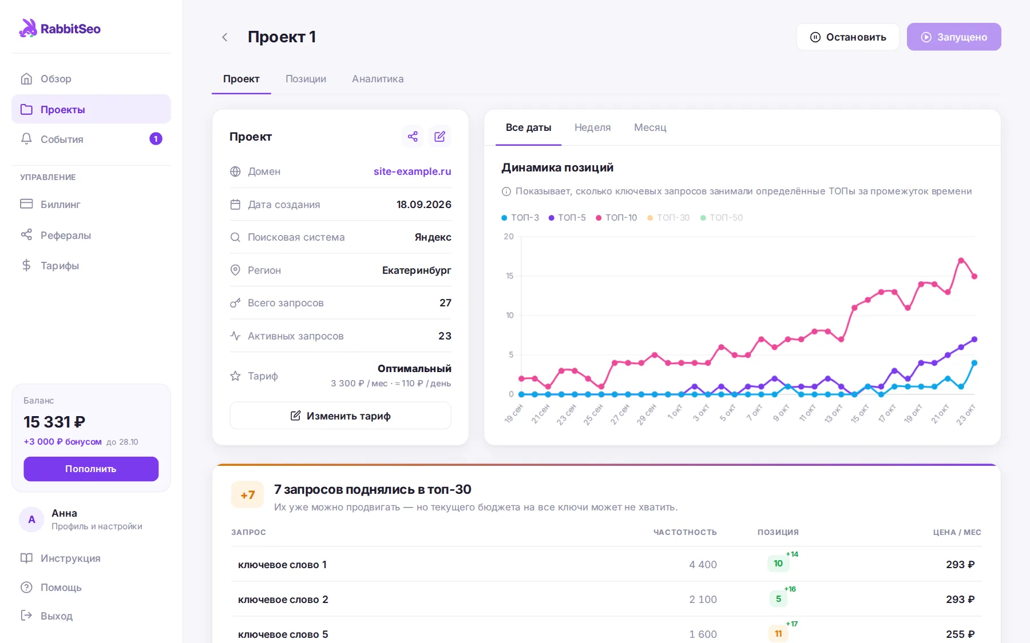Click position badge 5 of ключевое слово 2
The image size is (1030, 643).
778,599
